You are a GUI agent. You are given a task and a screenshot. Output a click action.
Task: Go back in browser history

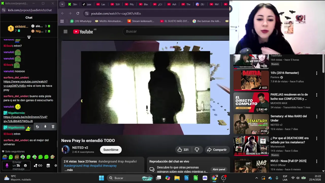(63, 13)
